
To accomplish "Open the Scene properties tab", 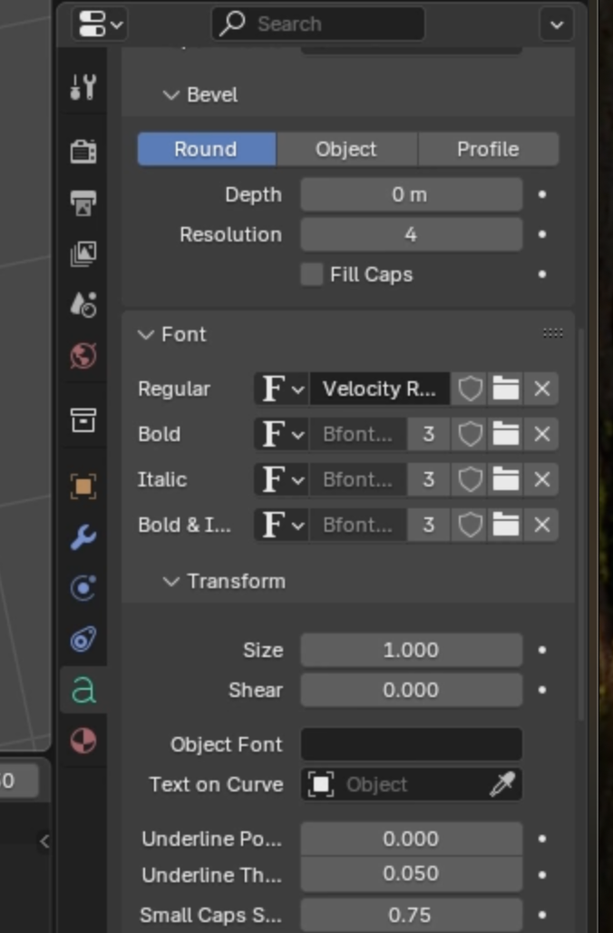I will click(x=83, y=305).
